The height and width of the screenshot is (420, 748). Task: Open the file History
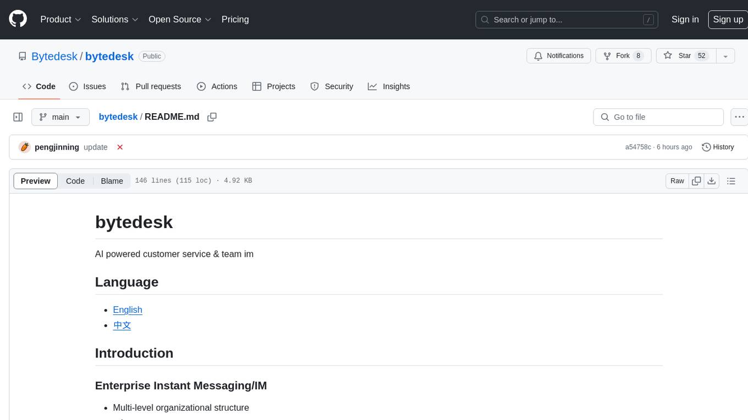pyautogui.click(x=718, y=147)
